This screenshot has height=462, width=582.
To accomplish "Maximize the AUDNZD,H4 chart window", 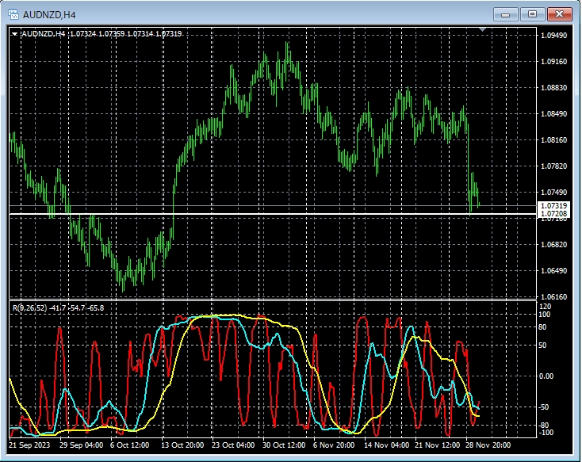I will point(532,14).
